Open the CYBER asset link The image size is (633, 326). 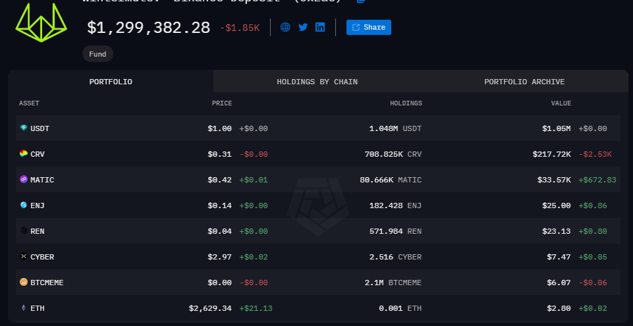tap(42, 257)
